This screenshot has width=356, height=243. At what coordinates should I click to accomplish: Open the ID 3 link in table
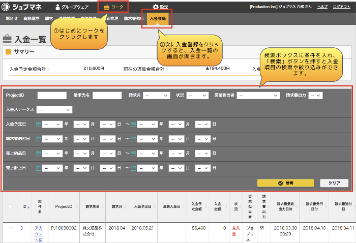coord(21,228)
